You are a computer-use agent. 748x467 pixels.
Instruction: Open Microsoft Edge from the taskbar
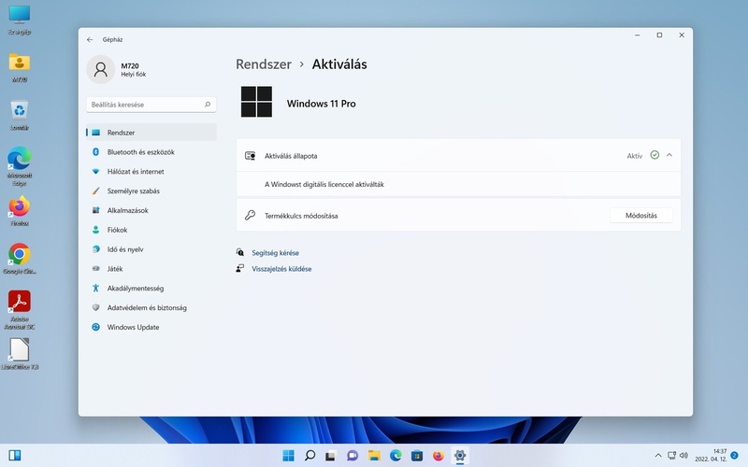[396, 456]
